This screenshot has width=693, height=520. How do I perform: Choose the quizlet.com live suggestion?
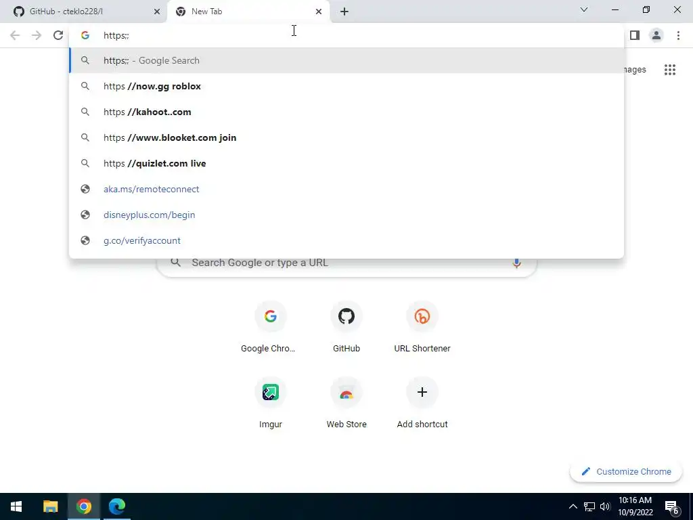(x=346, y=163)
